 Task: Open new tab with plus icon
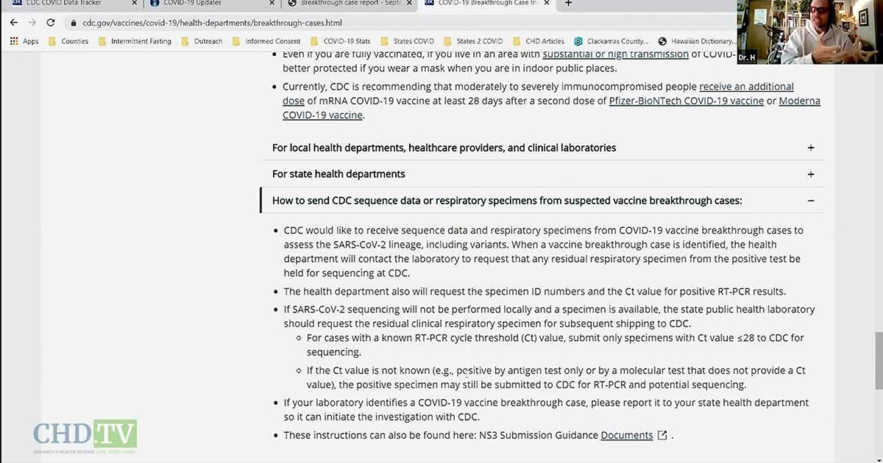[x=568, y=4]
